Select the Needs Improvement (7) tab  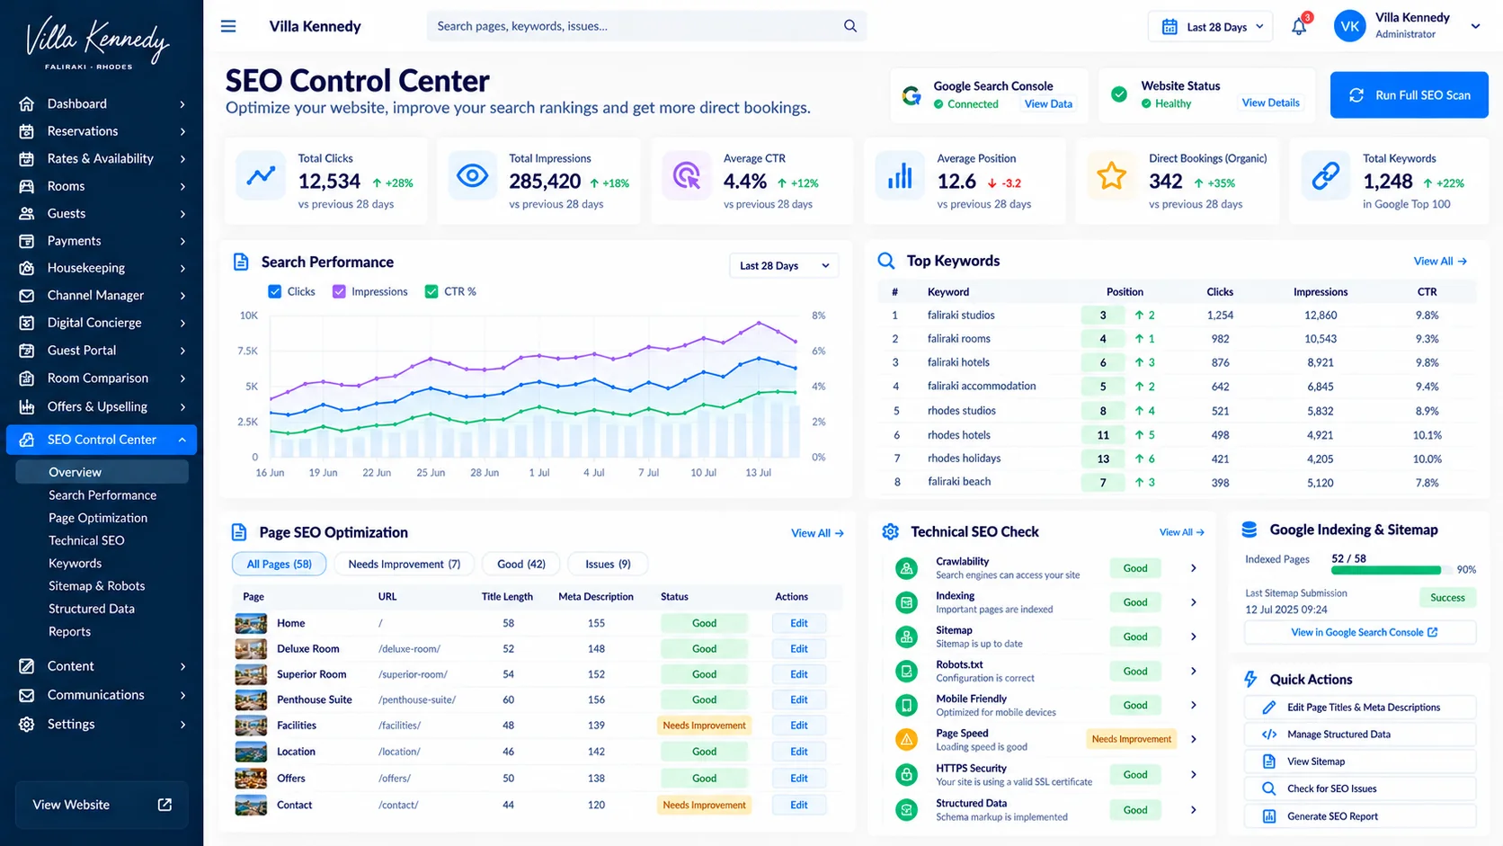pos(404,564)
